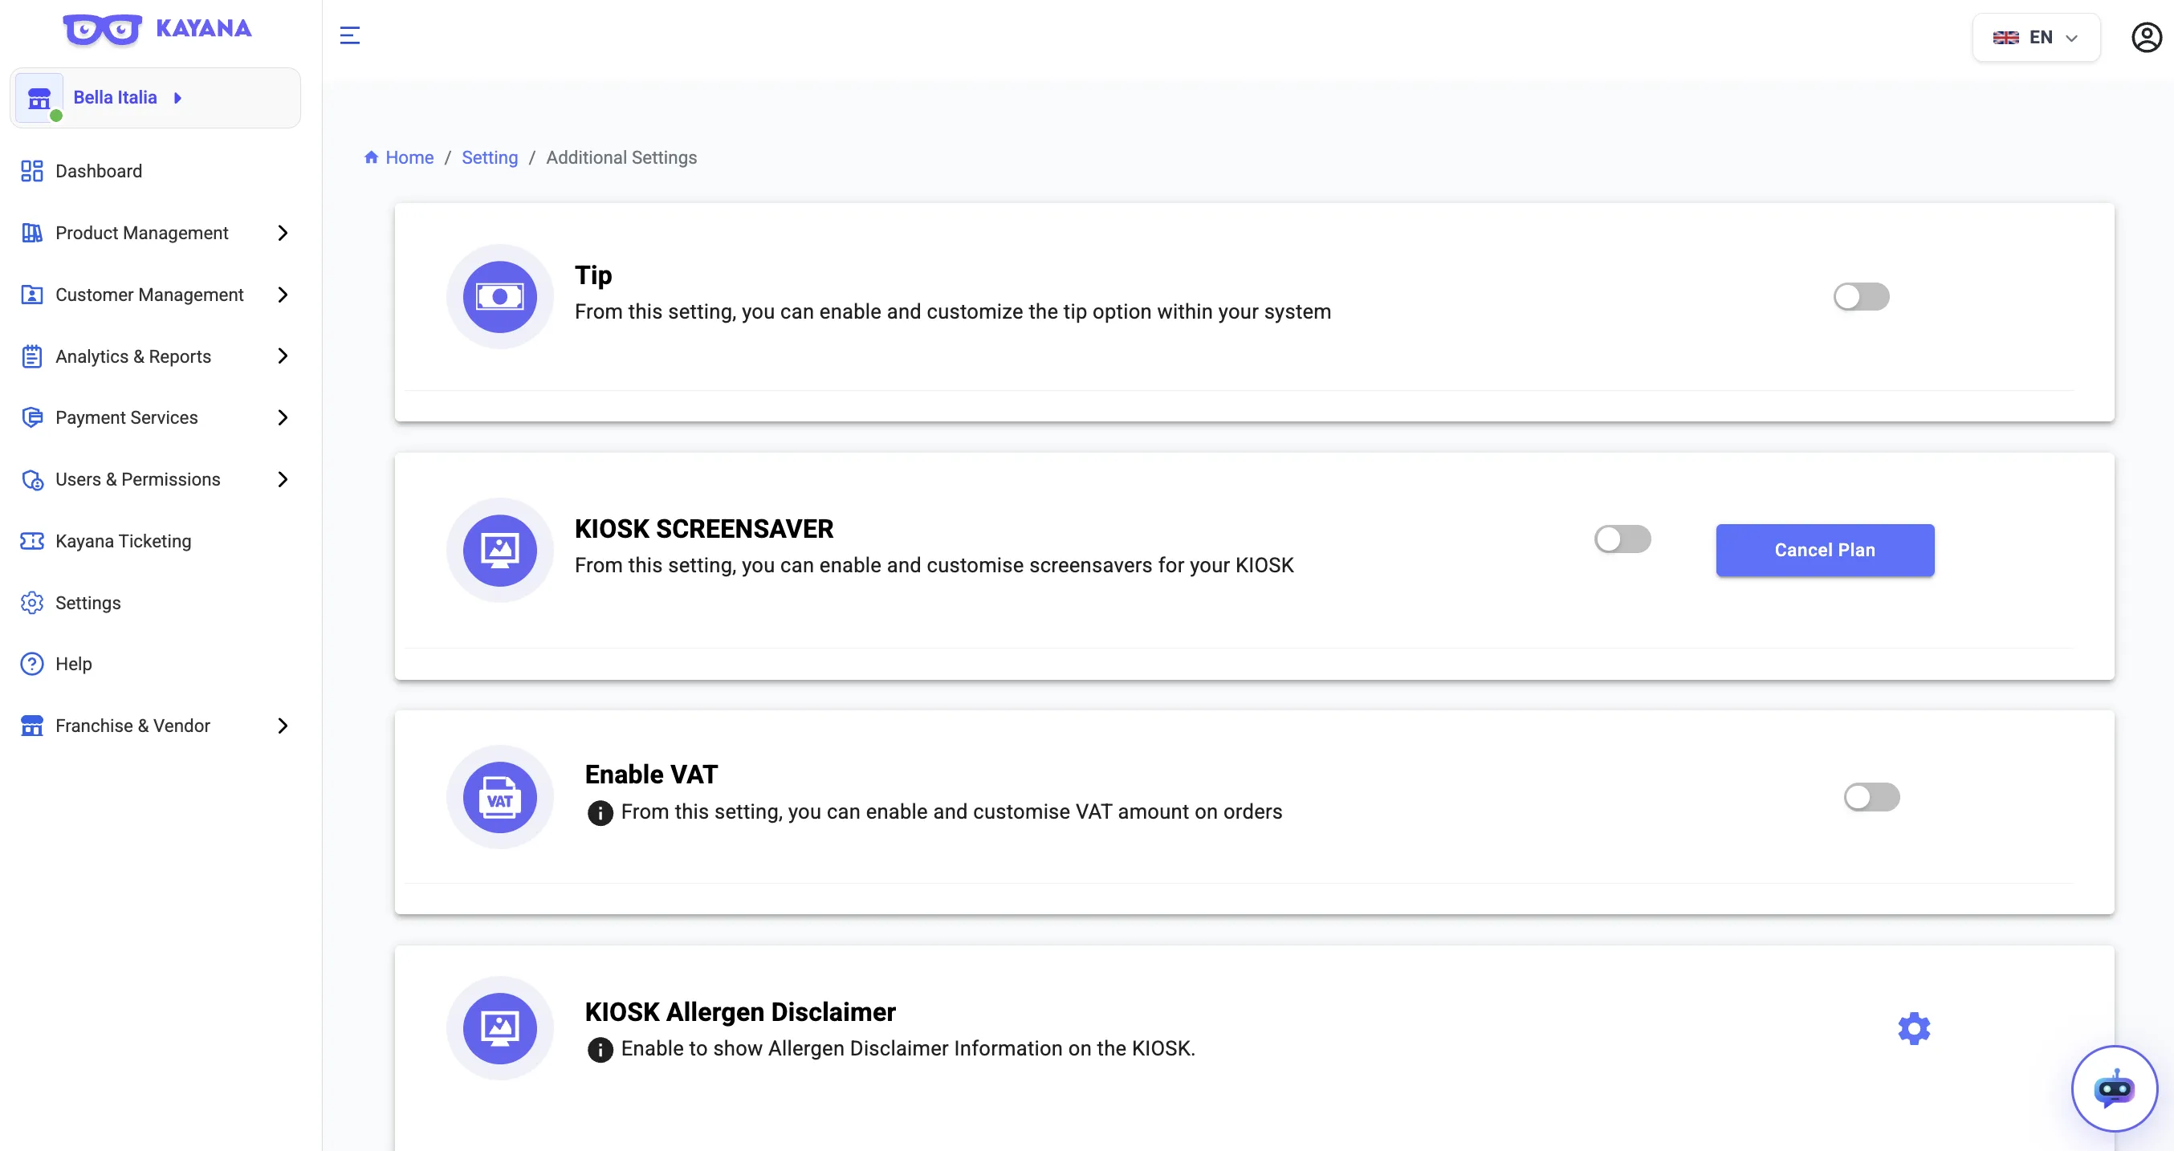Click the Additional Settings breadcrumb text
This screenshot has height=1151, width=2174.
[621, 158]
